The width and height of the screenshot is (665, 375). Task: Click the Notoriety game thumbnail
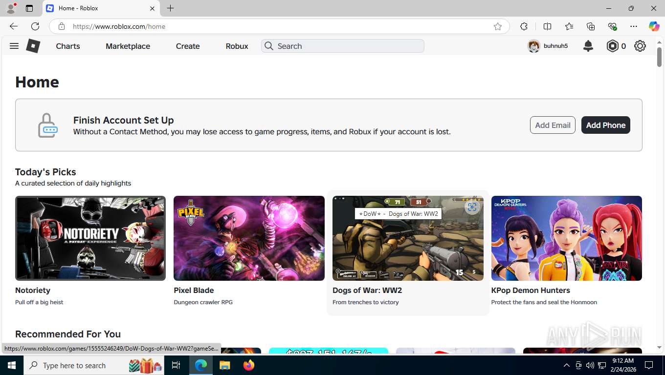click(x=90, y=238)
